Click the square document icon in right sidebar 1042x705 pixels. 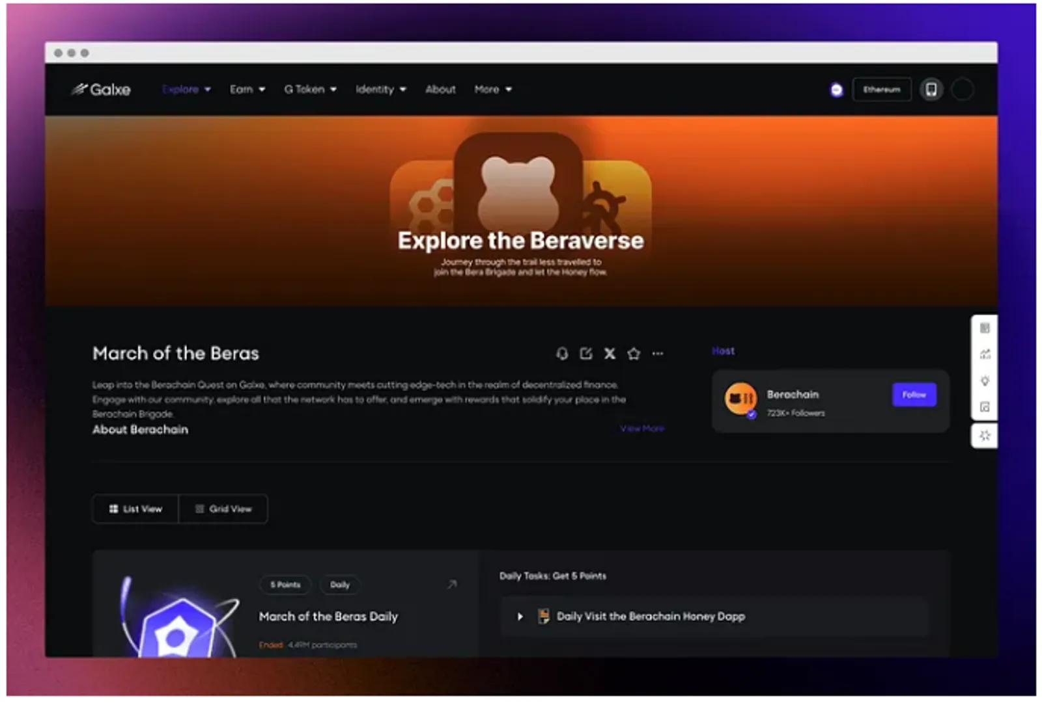[x=985, y=407]
